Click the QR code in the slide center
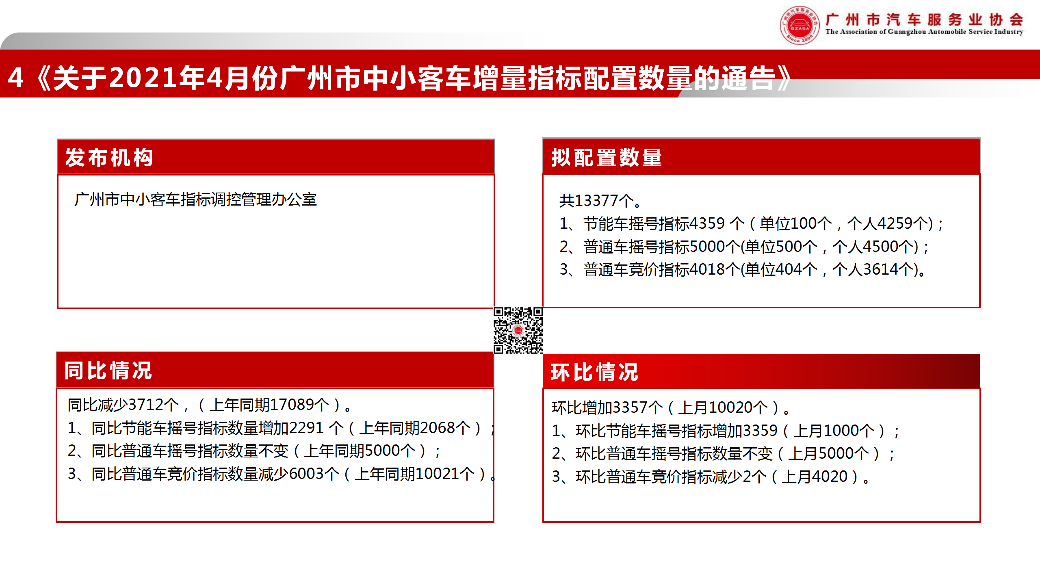This screenshot has height=585, width=1040. [x=518, y=330]
